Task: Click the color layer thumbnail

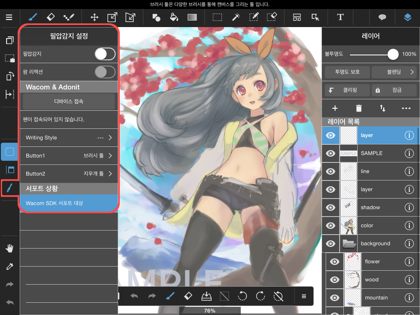Action: (349, 226)
